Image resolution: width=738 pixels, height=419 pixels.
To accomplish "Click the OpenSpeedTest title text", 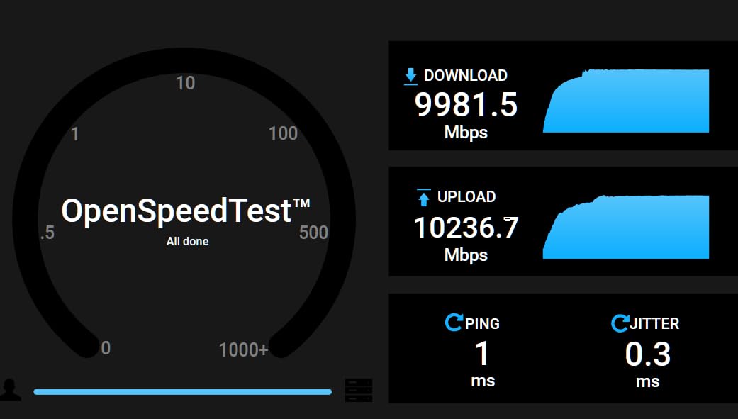I will click(x=186, y=211).
